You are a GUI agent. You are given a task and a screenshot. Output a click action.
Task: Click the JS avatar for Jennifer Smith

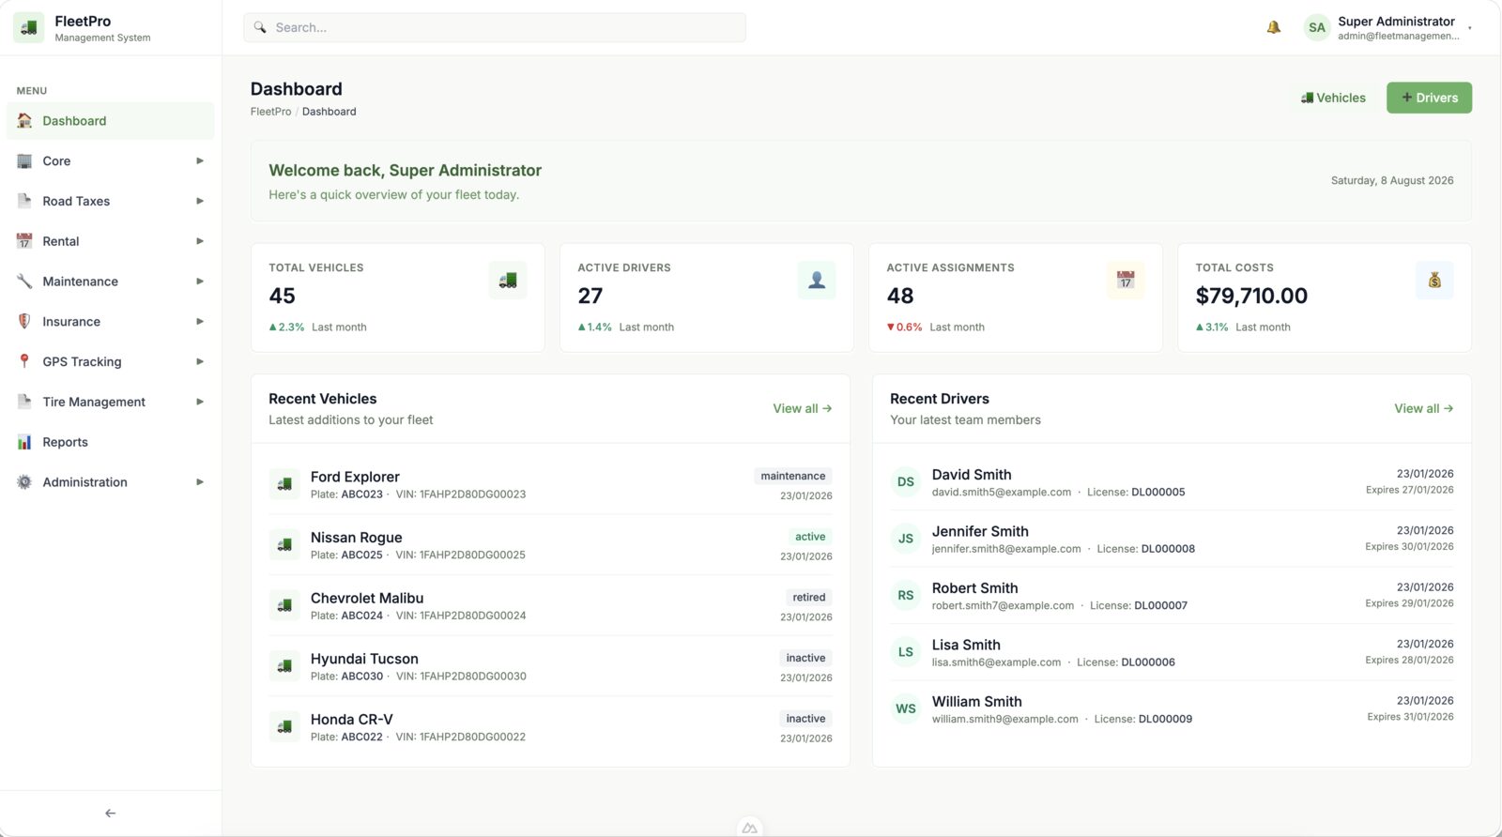tap(906, 539)
